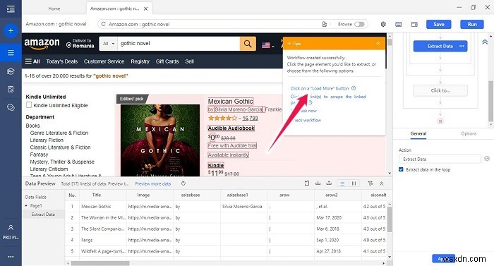Select Extract Data under Data Fields tree
494x266 pixels.
[x=43, y=214]
